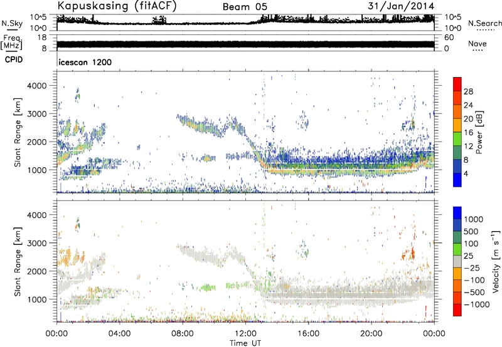Select the 'Beam 05' header label

click(245, 7)
